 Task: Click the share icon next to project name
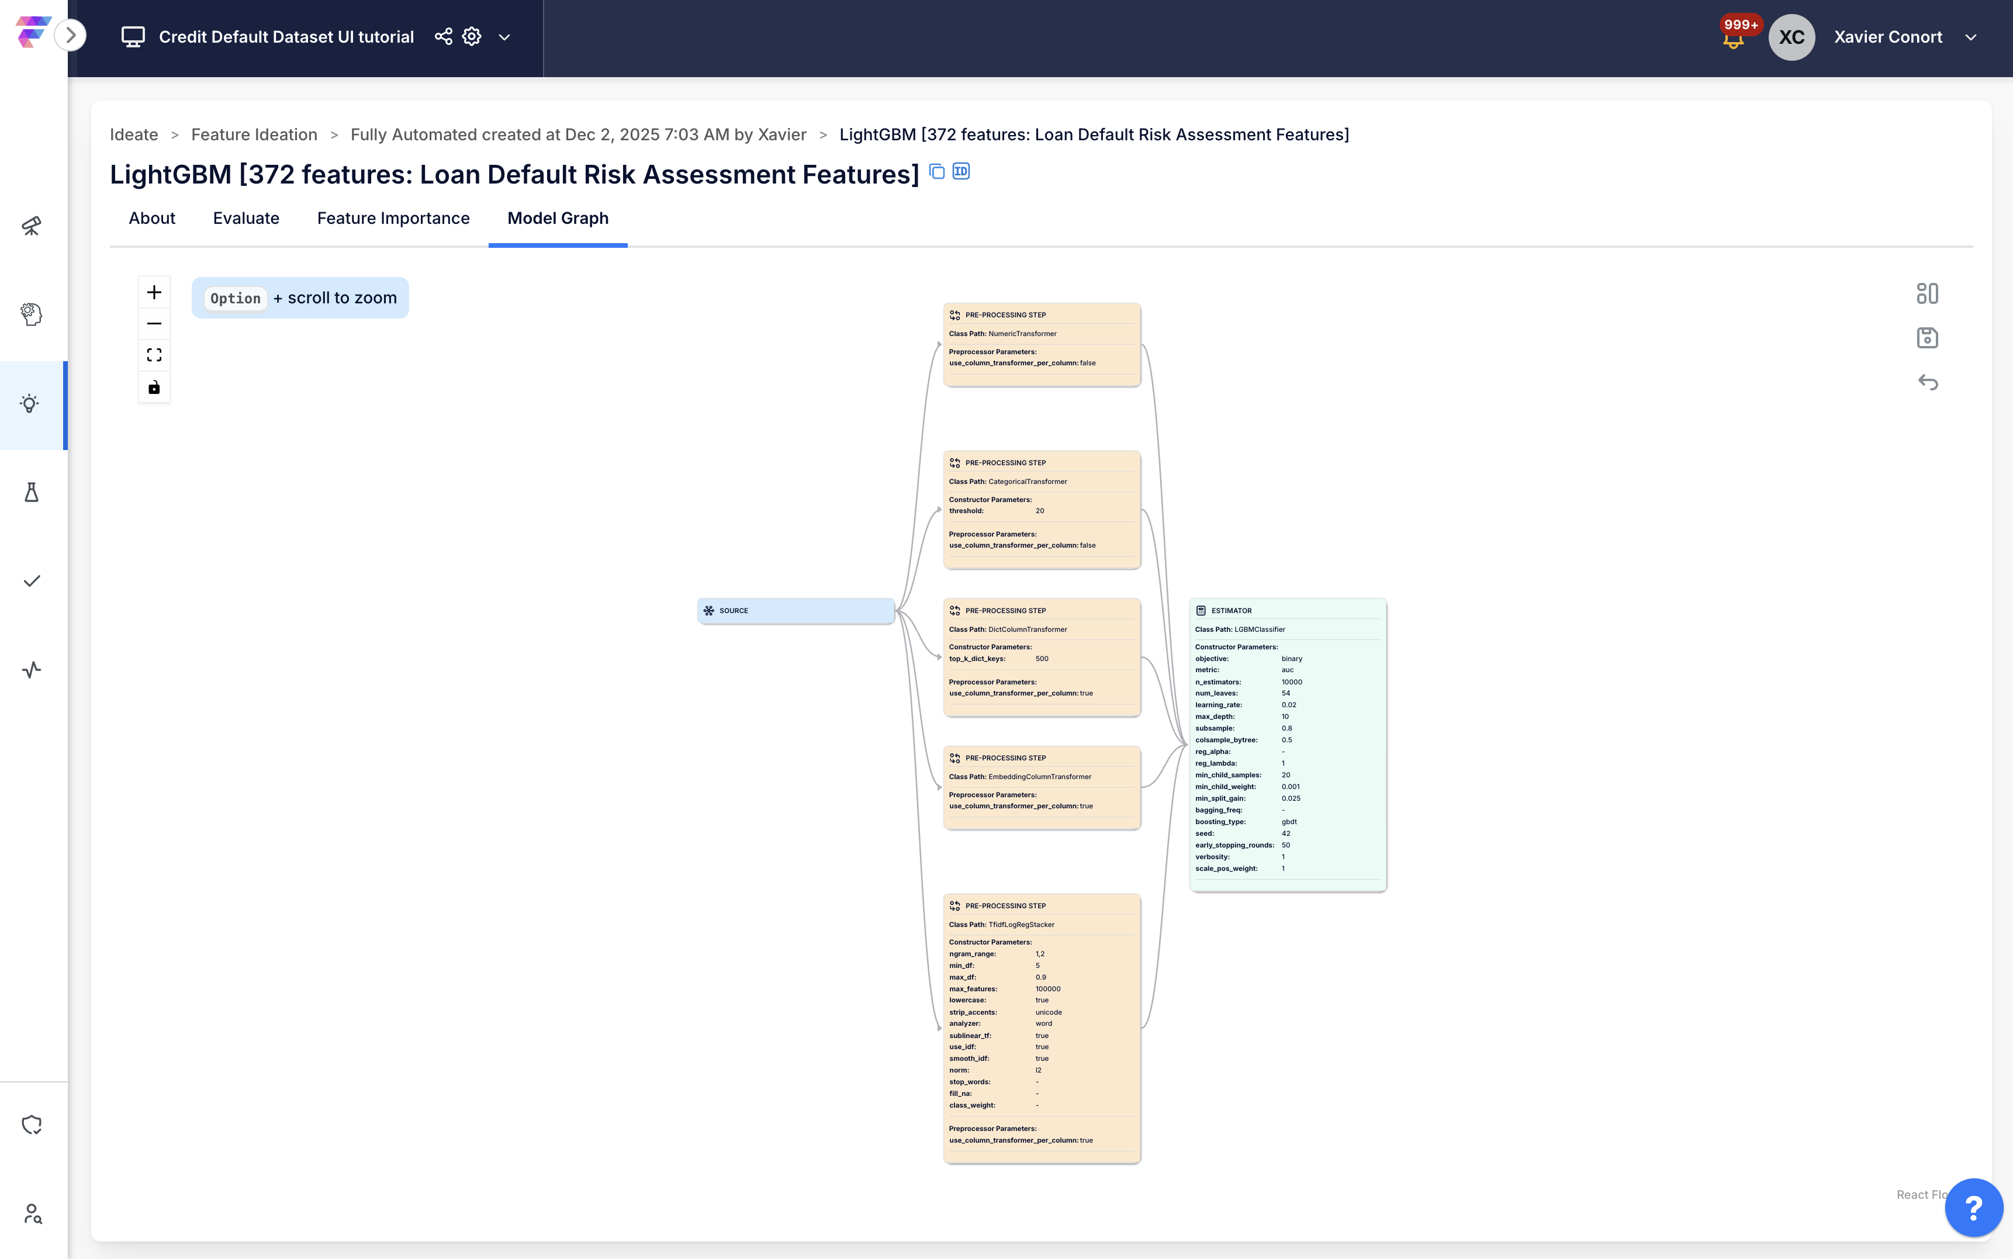click(443, 37)
